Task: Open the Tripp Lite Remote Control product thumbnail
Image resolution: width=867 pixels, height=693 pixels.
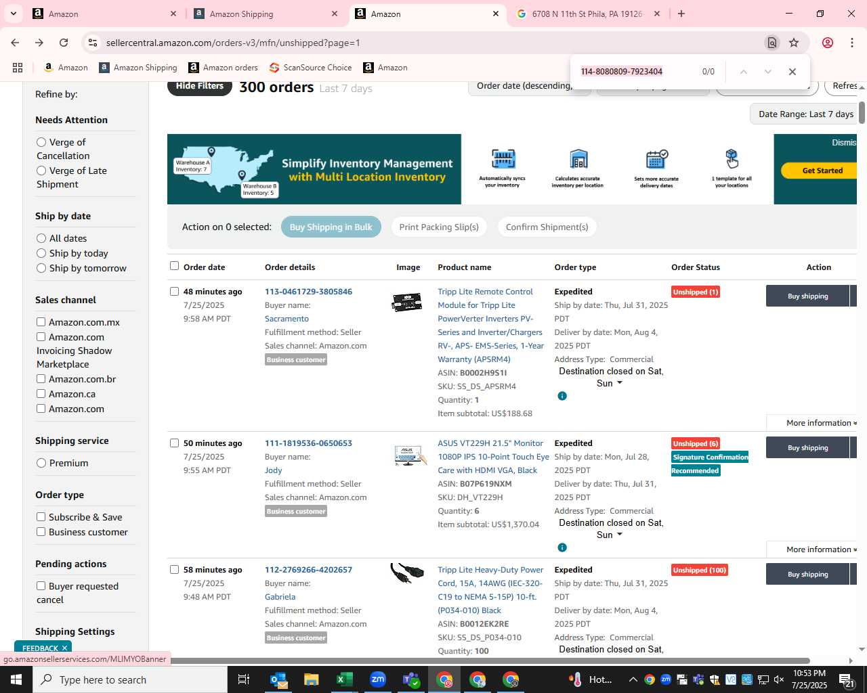Action: [x=407, y=302]
